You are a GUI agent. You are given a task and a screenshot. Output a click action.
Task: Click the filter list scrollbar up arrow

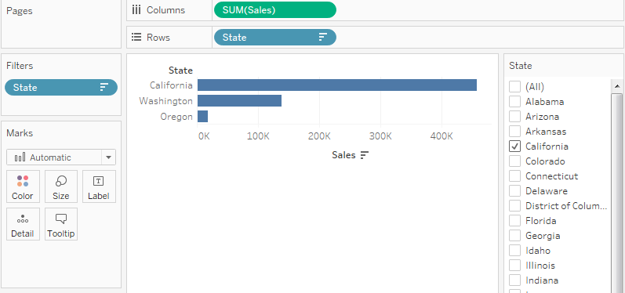(617, 86)
